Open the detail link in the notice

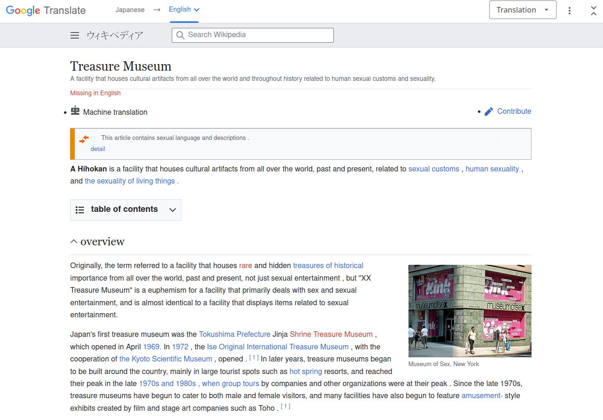click(98, 149)
